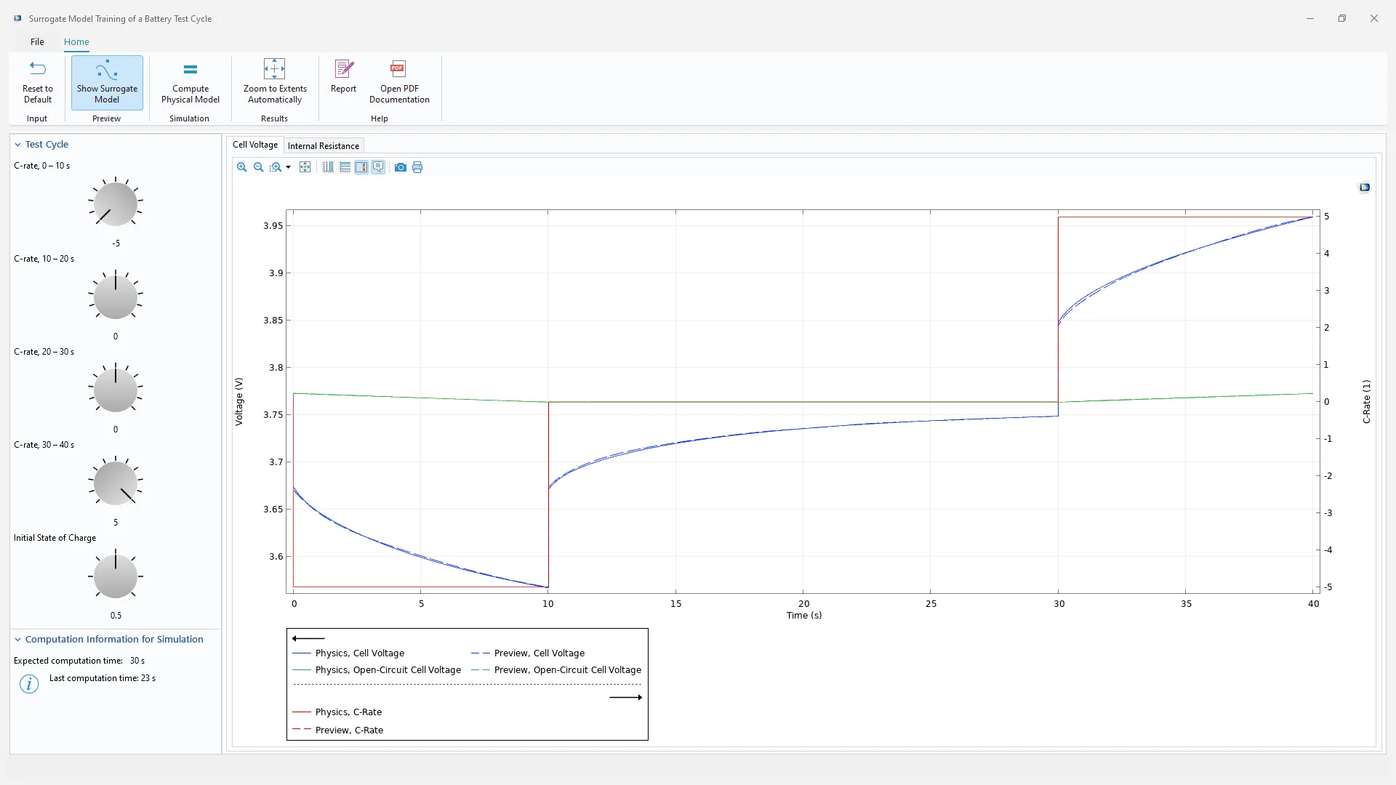This screenshot has width=1396, height=785.
Task: Open the Report generator
Action: (343, 77)
